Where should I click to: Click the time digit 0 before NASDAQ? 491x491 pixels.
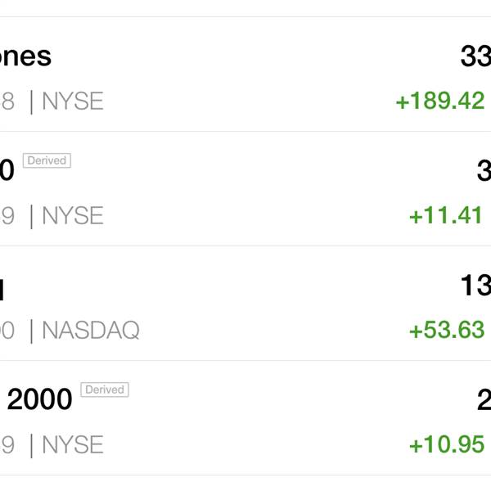(x=7, y=330)
